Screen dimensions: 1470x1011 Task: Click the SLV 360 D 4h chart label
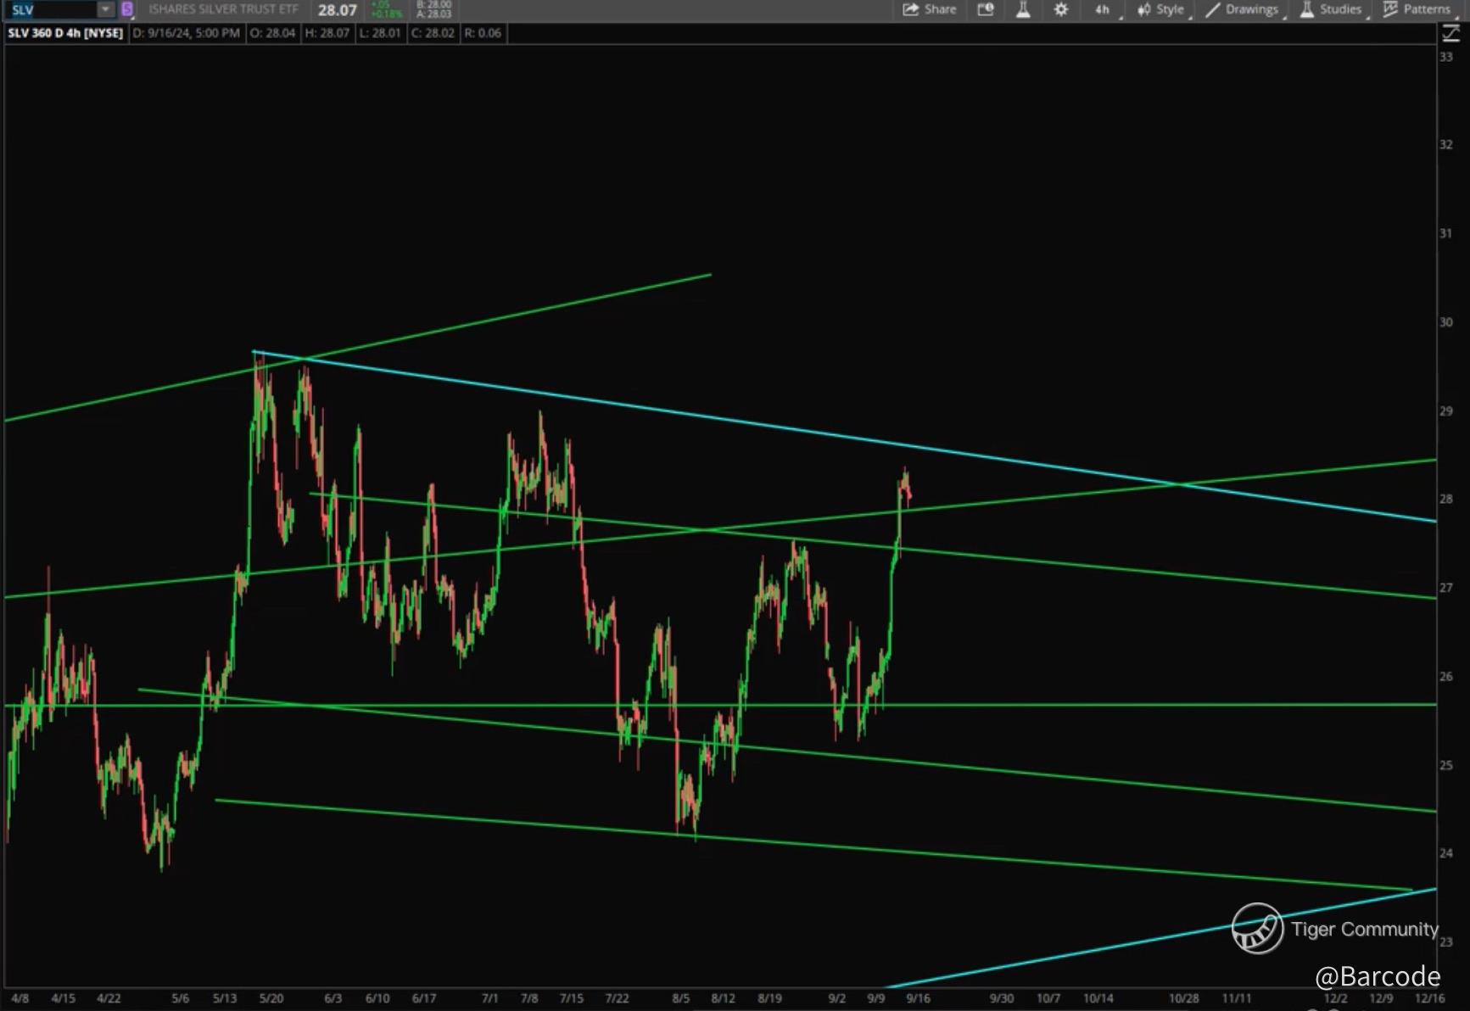pos(65,33)
